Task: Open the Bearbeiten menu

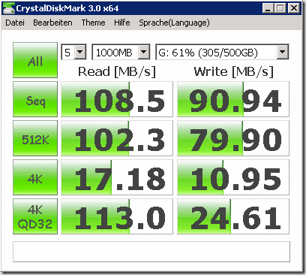Action: pos(52,23)
